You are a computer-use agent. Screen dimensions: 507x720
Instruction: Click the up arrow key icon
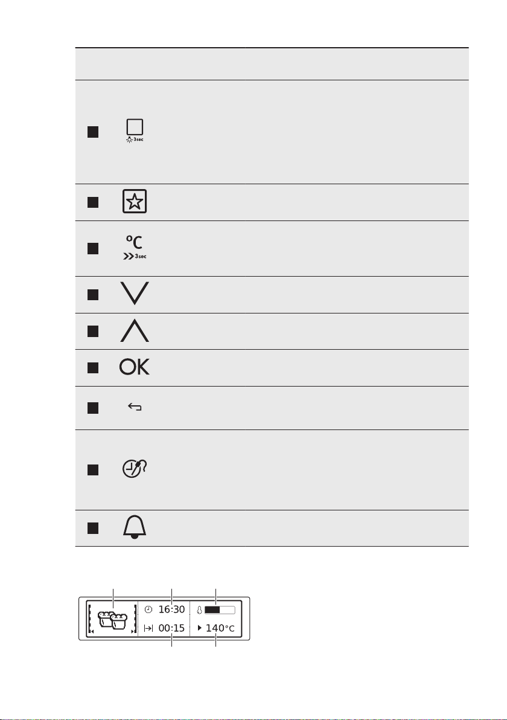[x=135, y=331]
